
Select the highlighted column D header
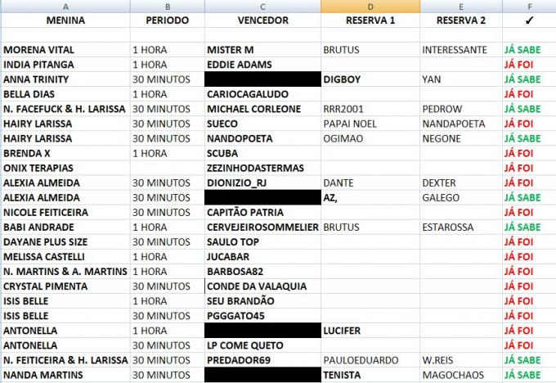[x=370, y=7]
